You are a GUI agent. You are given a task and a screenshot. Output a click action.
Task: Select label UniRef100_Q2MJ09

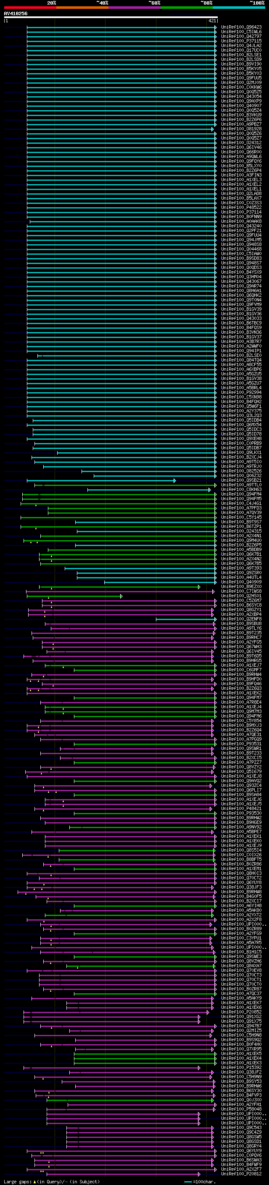(x=241, y=82)
